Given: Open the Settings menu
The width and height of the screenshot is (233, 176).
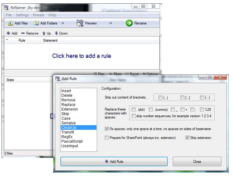Looking at the screenshot, I should [x=22, y=15].
